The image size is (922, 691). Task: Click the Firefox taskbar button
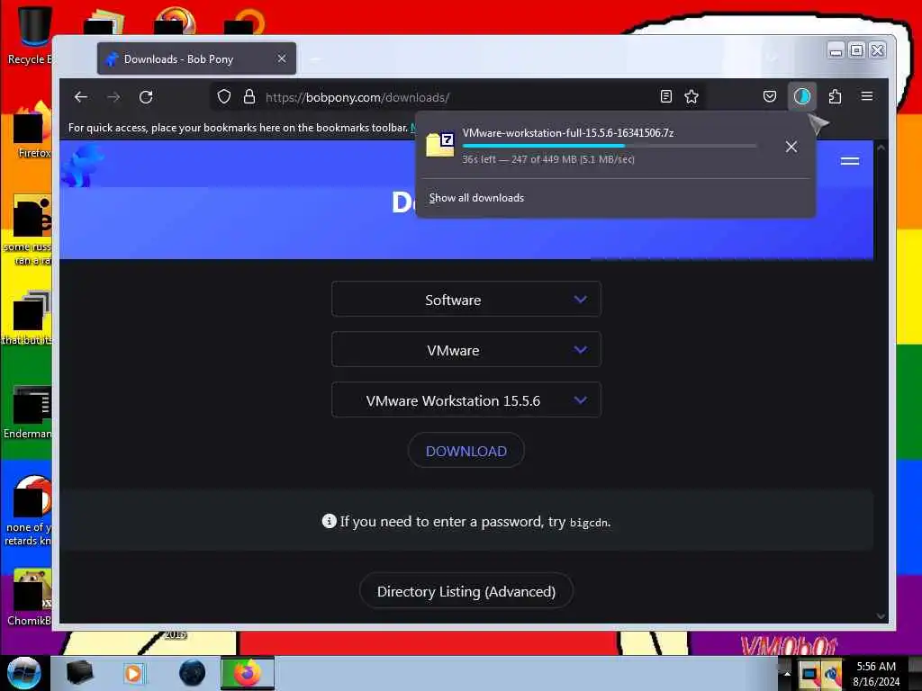248,673
